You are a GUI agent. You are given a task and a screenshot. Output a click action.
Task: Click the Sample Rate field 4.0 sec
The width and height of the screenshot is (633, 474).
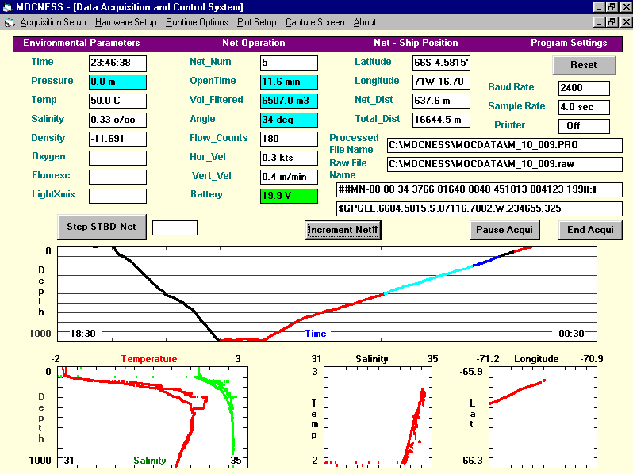[584, 107]
